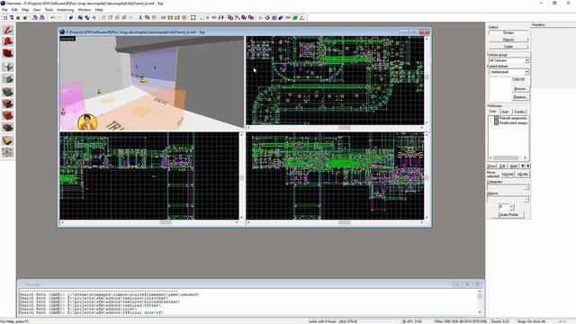576x324 pixels.
Task: Click the visgroup Show button
Action: point(491,166)
